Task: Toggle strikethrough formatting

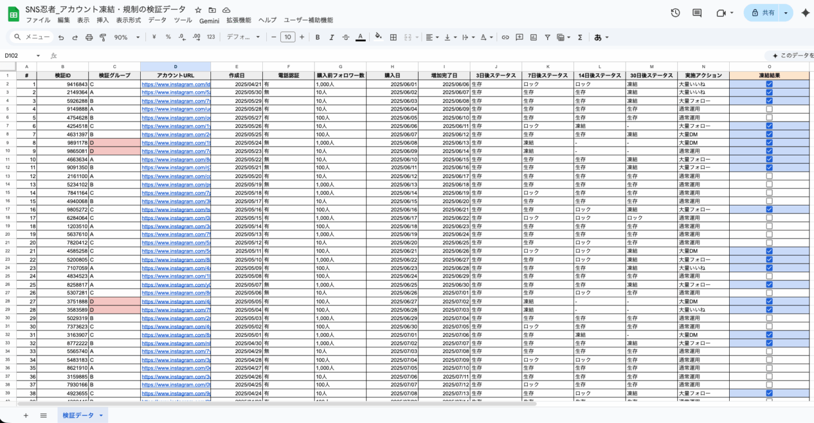Action: [346, 37]
